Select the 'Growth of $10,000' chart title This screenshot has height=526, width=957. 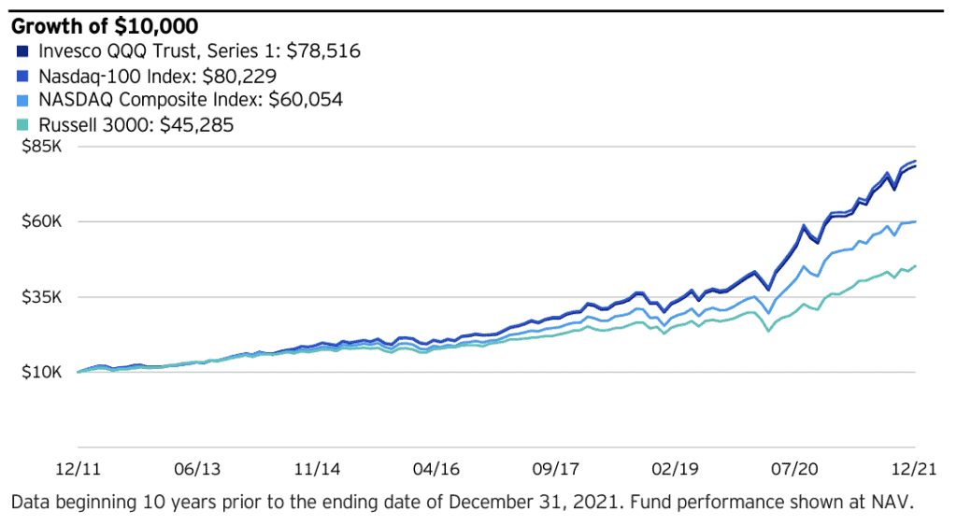105,26
